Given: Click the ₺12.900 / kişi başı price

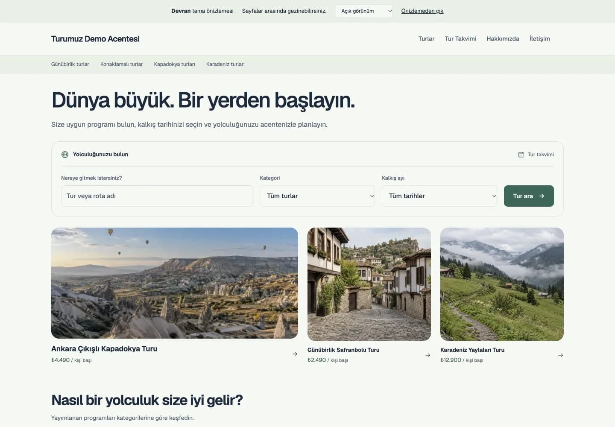Looking at the screenshot, I should click(462, 360).
